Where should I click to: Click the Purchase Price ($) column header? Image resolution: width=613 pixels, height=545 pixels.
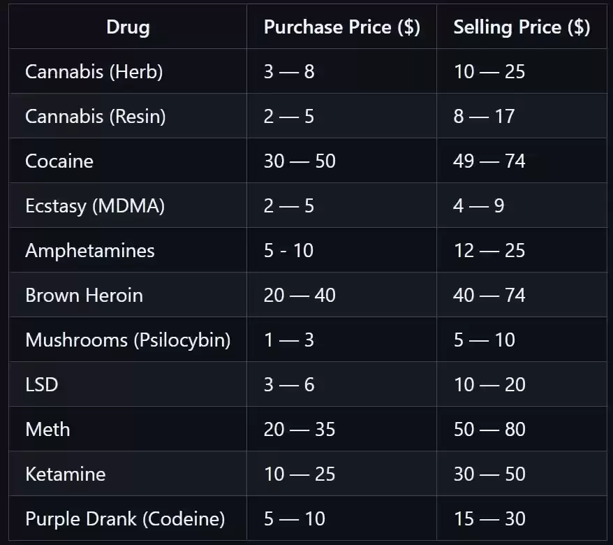341,27
